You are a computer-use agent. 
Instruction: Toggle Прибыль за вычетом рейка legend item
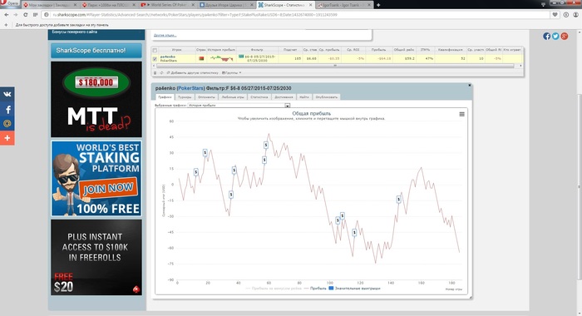tap(274, 289)
